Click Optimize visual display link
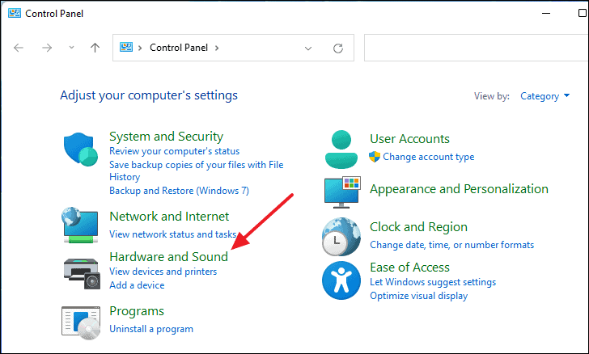The width and height of the screenshot is (589, 354). [x=419, y=296]
